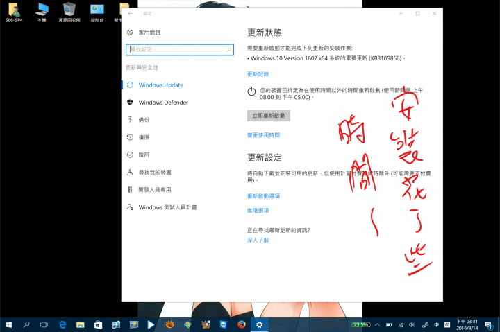Screen dimensions: 500x332
Task: Click the 中 input method indicator
Action: pyautogui.click(x=437, y=325)
